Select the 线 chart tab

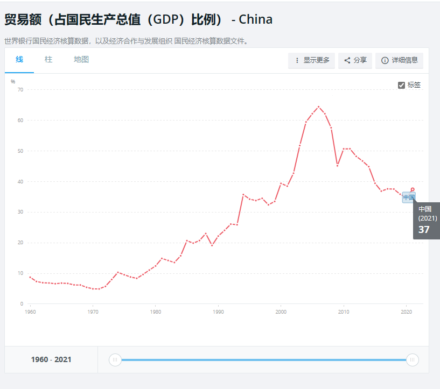click(x=19, y=60)
